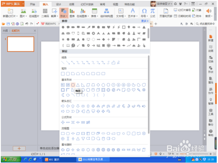Viewport: 218px width, 163px height.
Task: Insert 幻灯片编号 slide number
Action: 182,10
